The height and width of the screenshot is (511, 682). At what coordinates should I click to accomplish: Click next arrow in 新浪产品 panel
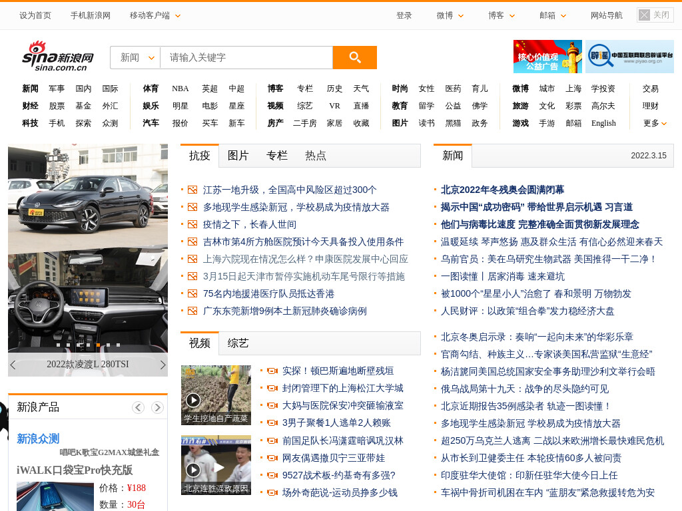coord(157,407)
